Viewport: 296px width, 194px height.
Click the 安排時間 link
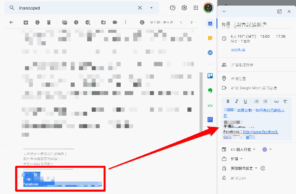click(238, 50)
